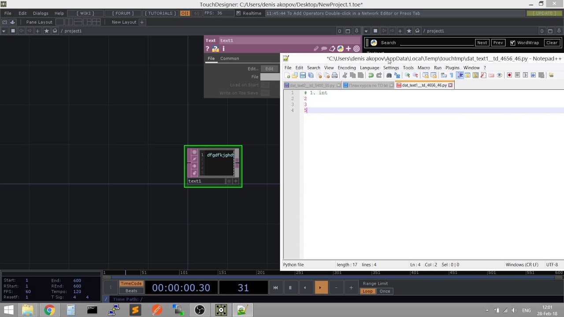Open the TouchDesigner Dialogs menu

point(41,13)
